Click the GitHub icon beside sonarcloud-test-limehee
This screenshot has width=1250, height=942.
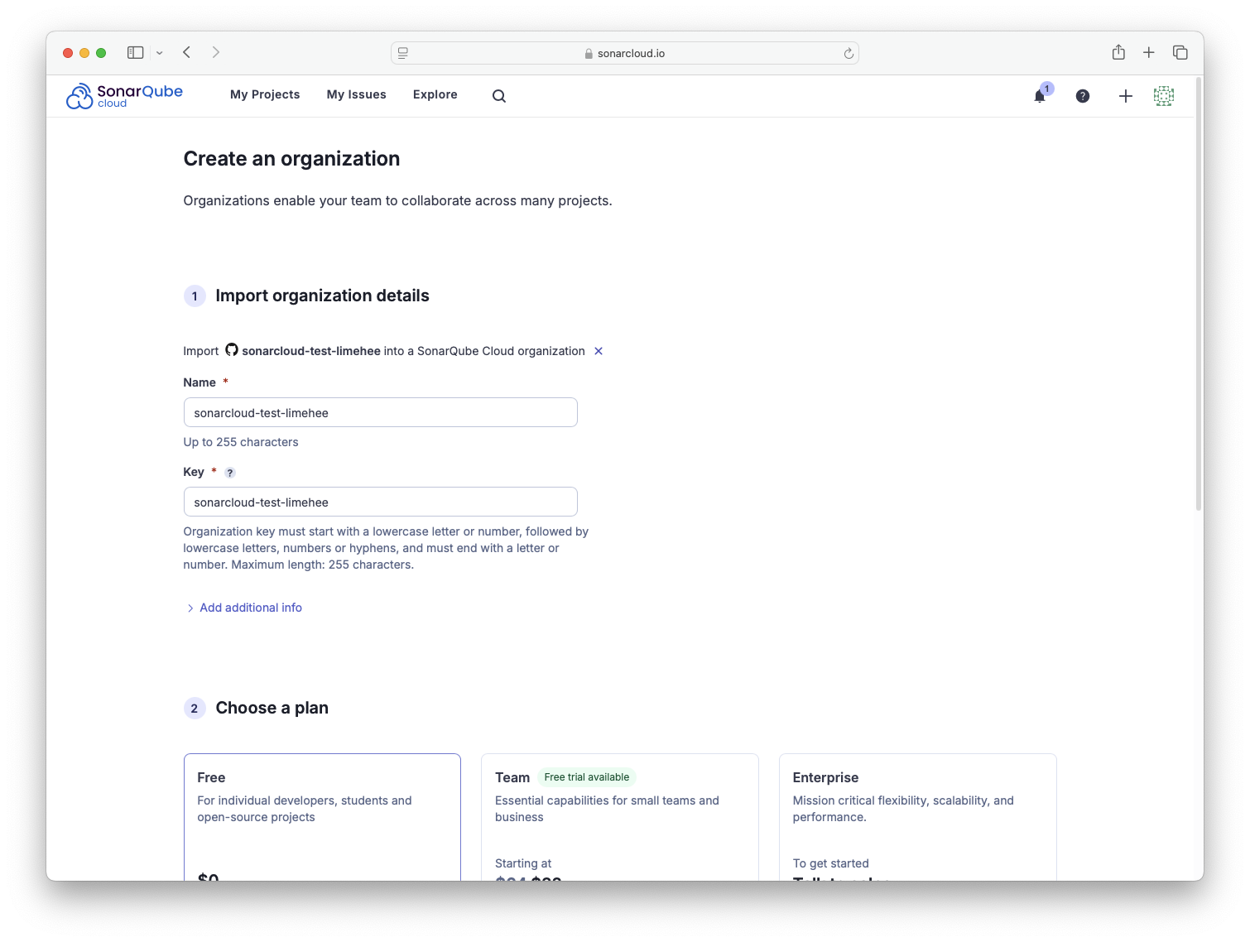pos(232,350)
